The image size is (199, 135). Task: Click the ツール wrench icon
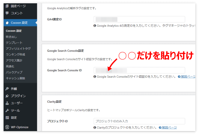[x=7, y=110]
